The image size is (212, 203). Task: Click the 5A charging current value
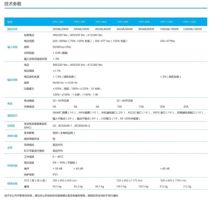click(x=54, y=107)
